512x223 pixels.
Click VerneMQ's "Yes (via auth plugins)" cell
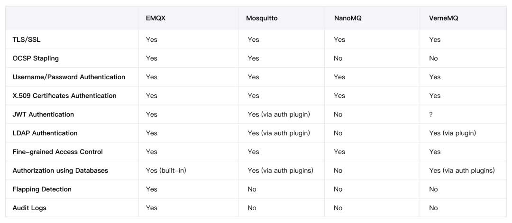coord(462,170)
